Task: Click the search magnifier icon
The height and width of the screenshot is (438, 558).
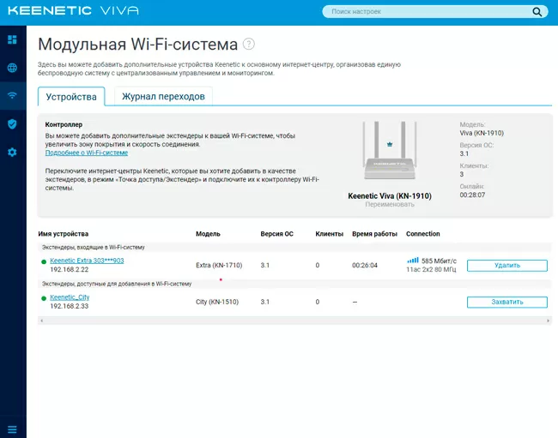Action: (537, 12)
